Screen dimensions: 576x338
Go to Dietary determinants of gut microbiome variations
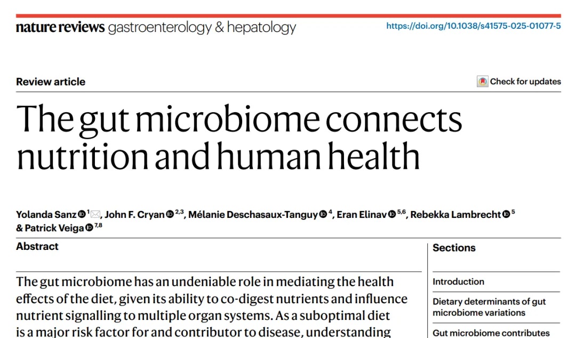[489, 307]
